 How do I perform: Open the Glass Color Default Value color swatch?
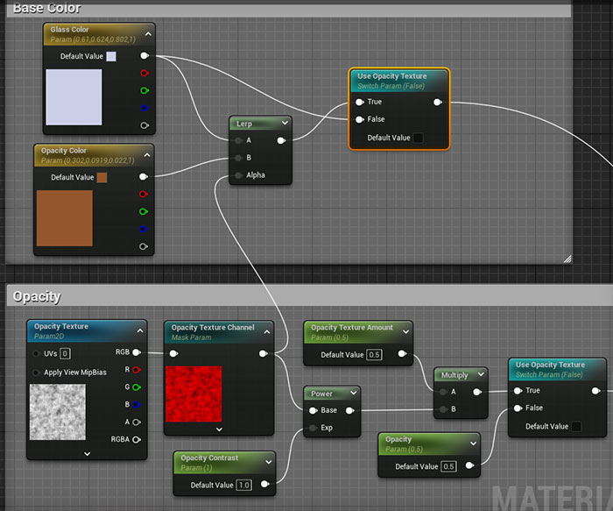click(110, 57)
